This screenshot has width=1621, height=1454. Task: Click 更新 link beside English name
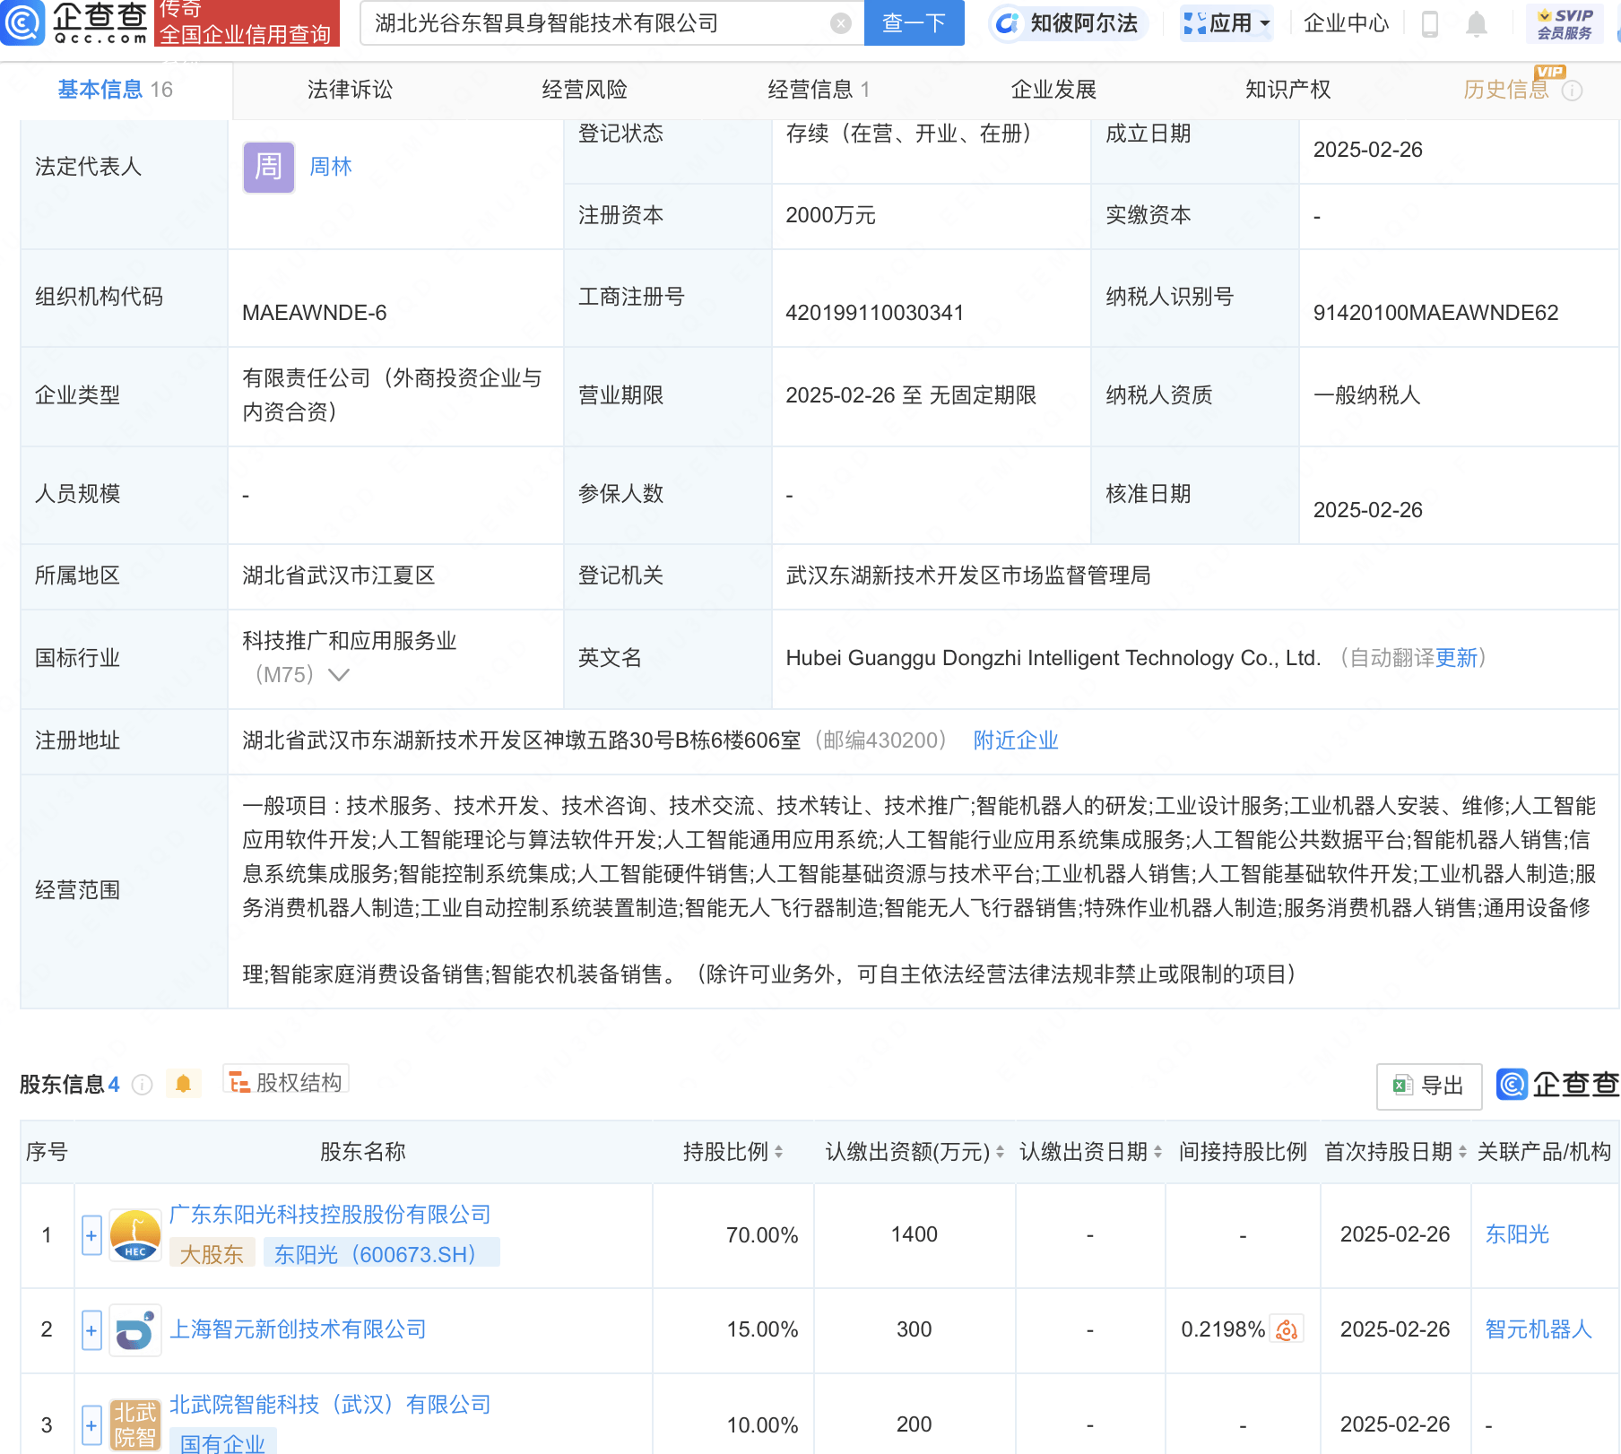pos(1456,658)
